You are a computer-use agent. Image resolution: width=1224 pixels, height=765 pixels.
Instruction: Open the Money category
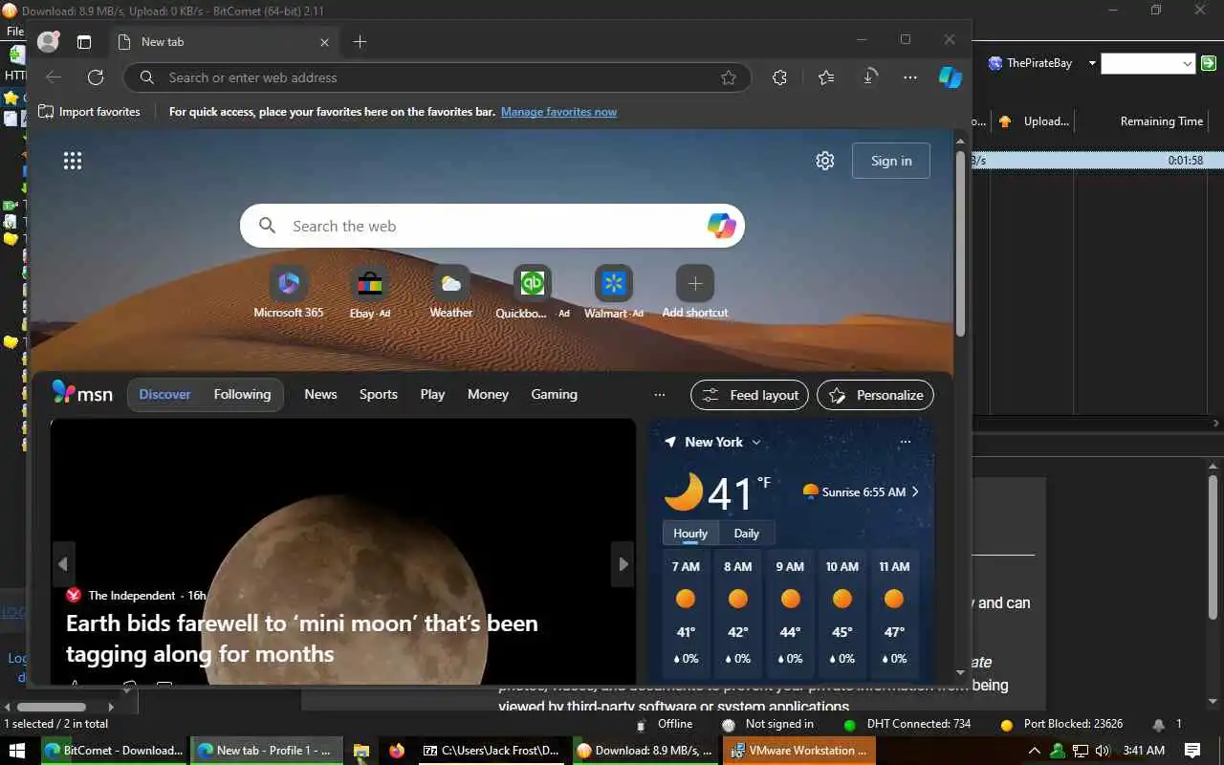pos(488,394)
